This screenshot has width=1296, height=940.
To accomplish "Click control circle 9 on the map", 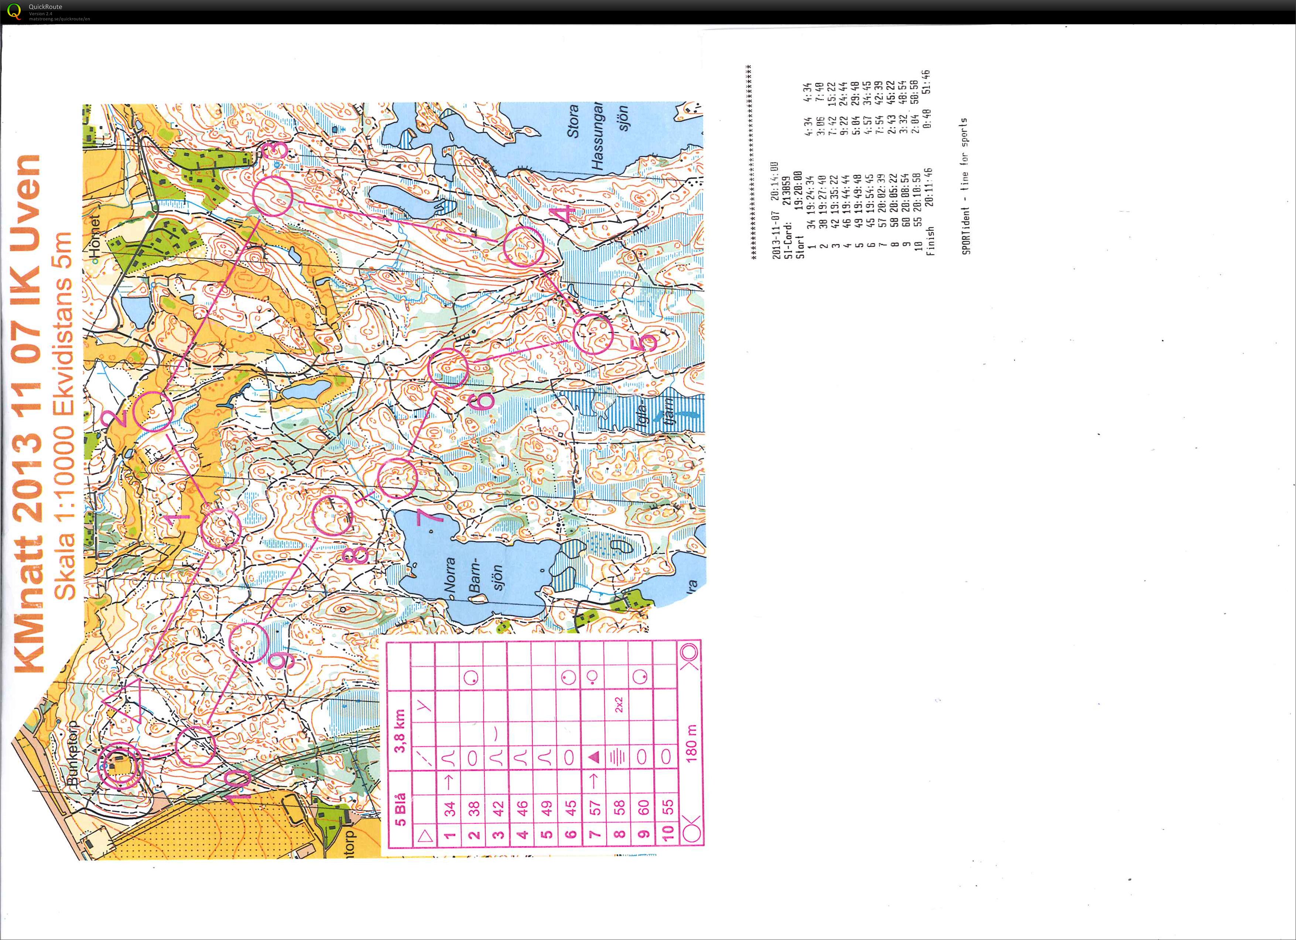I will (249, 643).
